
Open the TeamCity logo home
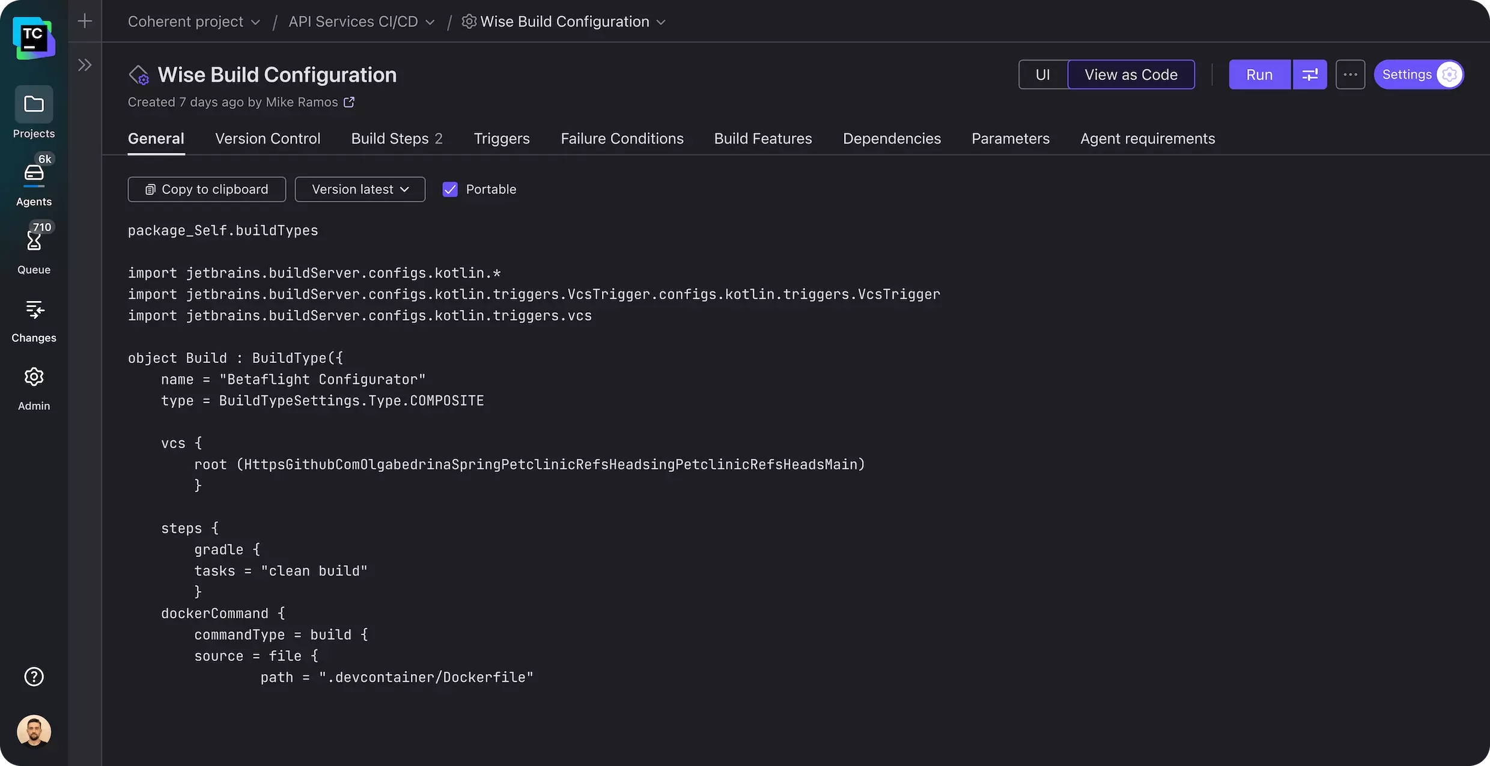point(34,38)
